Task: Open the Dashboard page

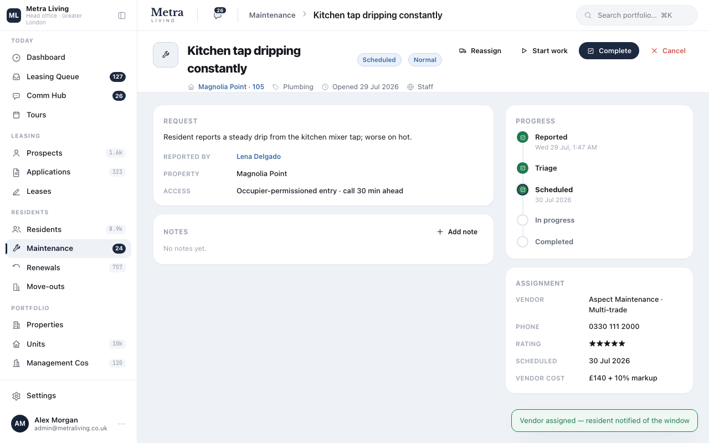Action: click(69, 58)
